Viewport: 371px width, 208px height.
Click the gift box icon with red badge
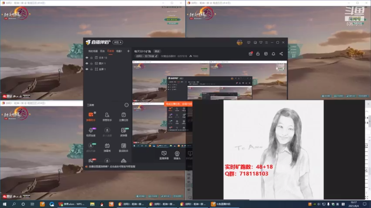pos(250,54)
